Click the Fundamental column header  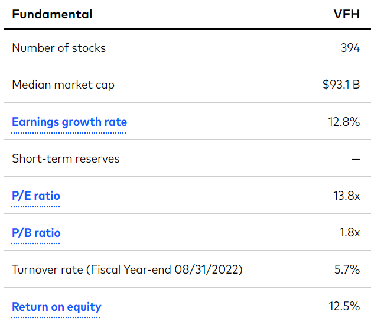(x=52, y=15)
